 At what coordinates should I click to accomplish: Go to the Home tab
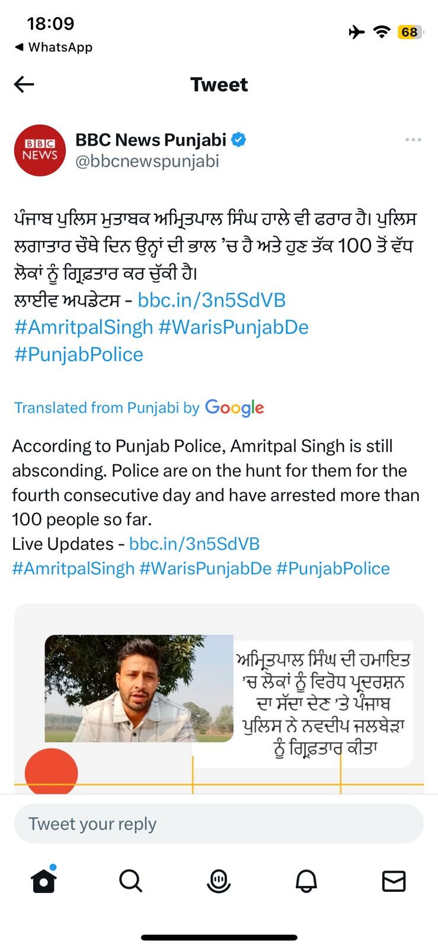coord(44,879)
